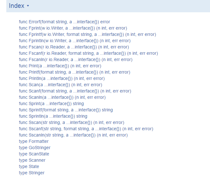The image size is (210, 179).
Task: Go to func Print entry
Action: click(x=60, y=66)
